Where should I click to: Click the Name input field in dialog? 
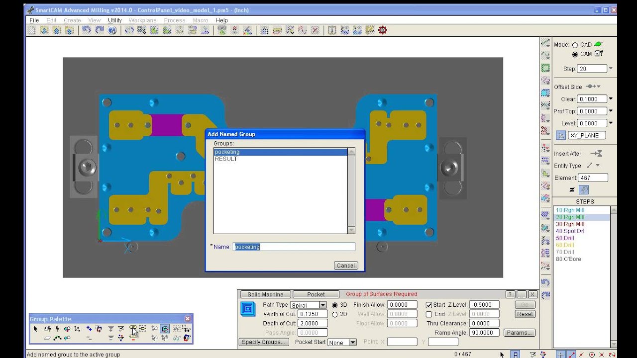294,247
